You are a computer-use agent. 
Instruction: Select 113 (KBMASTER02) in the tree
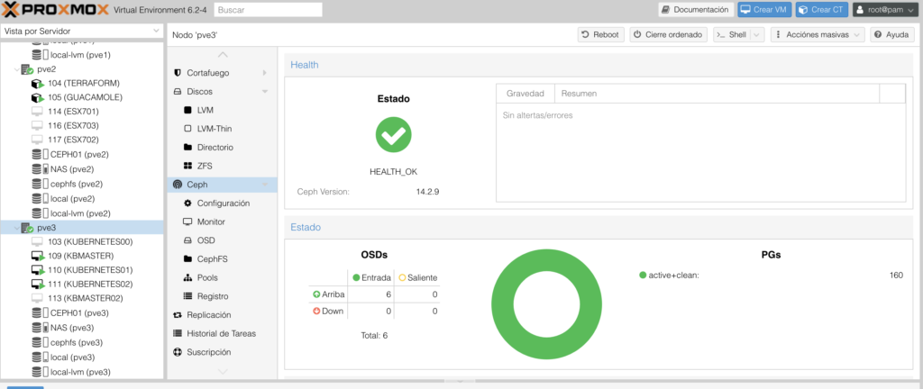tap(82, 299)
